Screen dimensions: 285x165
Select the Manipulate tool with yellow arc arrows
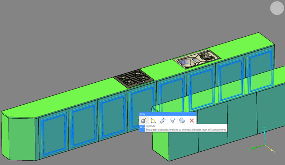pyautogui.click(x=153, y=120)
